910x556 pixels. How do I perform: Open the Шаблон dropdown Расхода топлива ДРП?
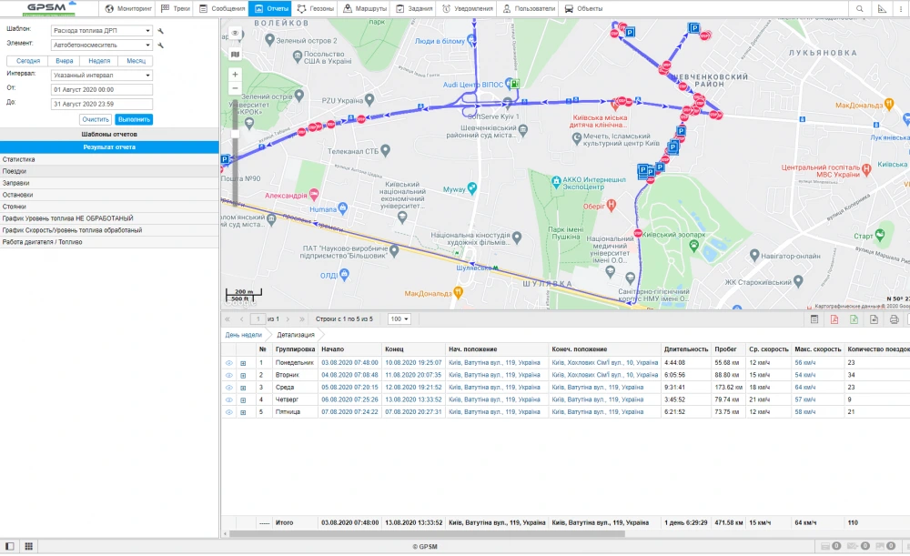(x=102, y=30)
